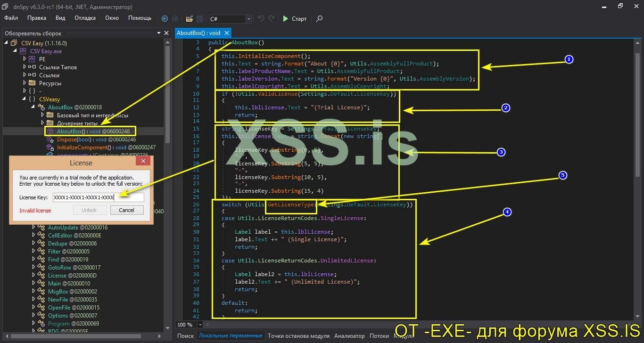Click Cancel in the License dialog

(x=126, y=210)
